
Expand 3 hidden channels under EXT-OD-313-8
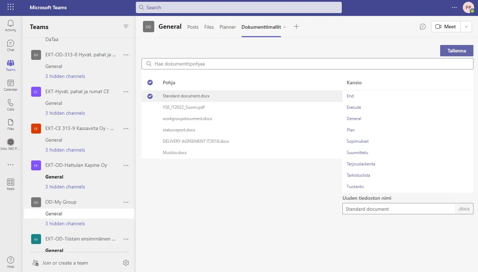point(65,76)
